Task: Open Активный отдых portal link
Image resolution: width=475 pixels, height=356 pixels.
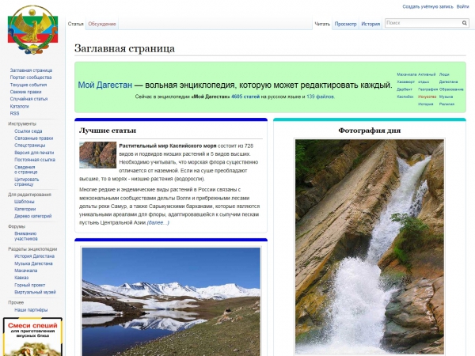Action: (427, 78)
